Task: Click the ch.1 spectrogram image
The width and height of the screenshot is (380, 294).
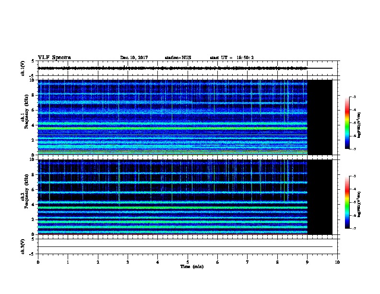Action: coord(173,117)
